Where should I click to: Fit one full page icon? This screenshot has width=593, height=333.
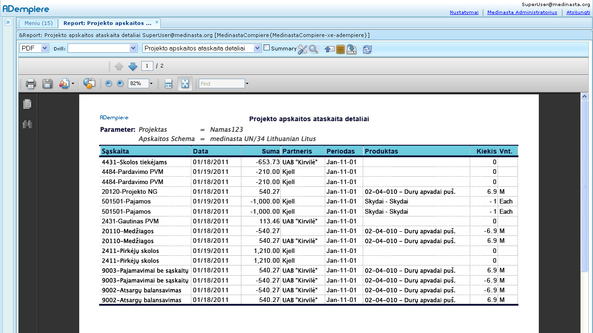click(185, 84)
